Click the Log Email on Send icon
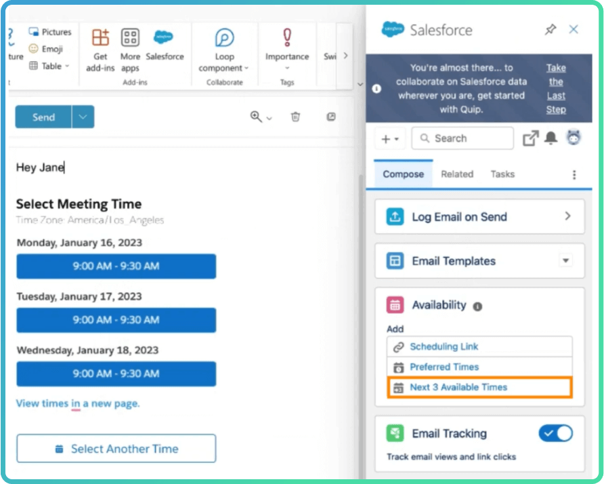604x484 pixels. click(x=395, y=217)
